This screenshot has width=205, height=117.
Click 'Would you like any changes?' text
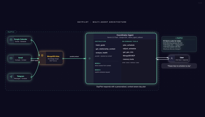[172, 49]
